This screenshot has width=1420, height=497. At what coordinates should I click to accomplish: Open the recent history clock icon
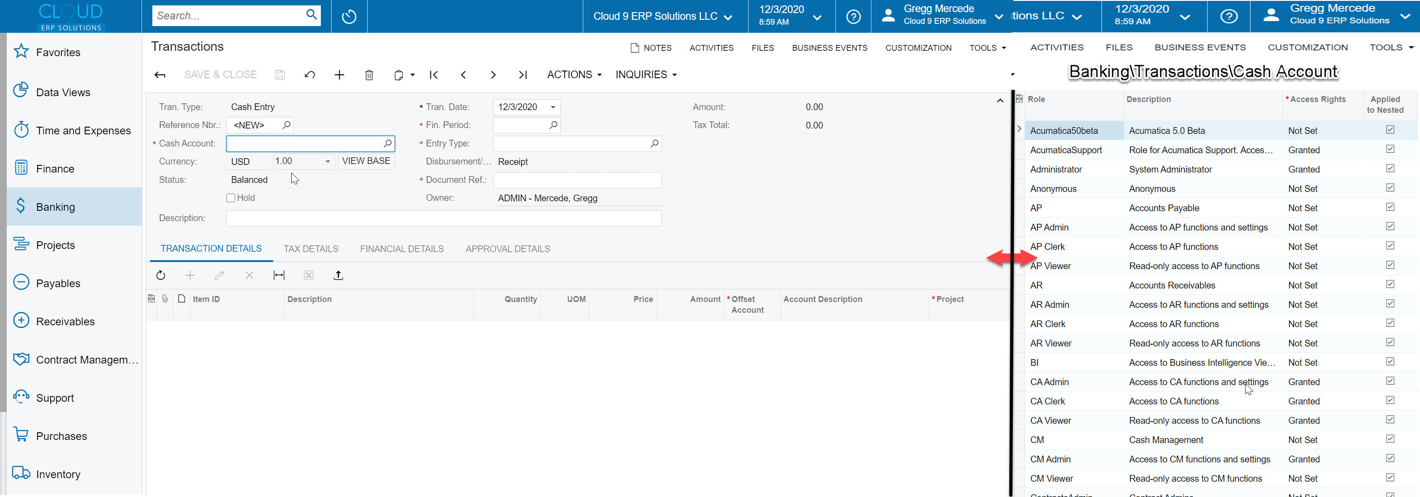[x=349, y=17]
